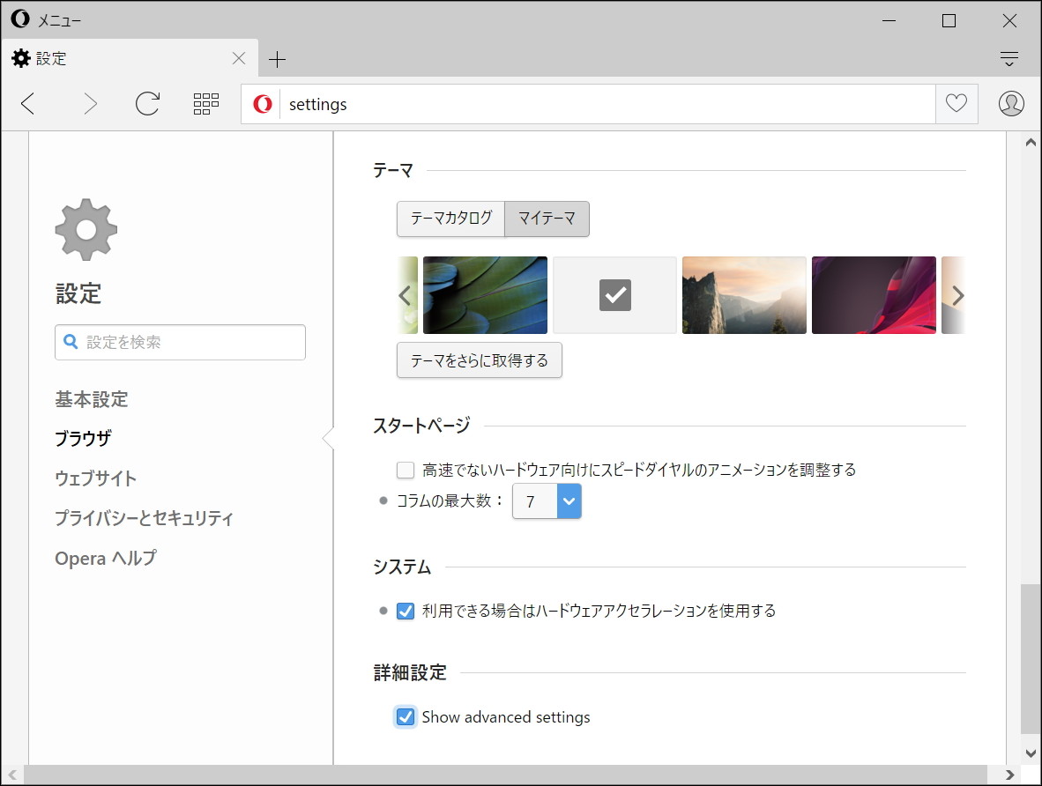Click the forward navigation arrow
The image size is (1042, 786).
coord(91,103)
